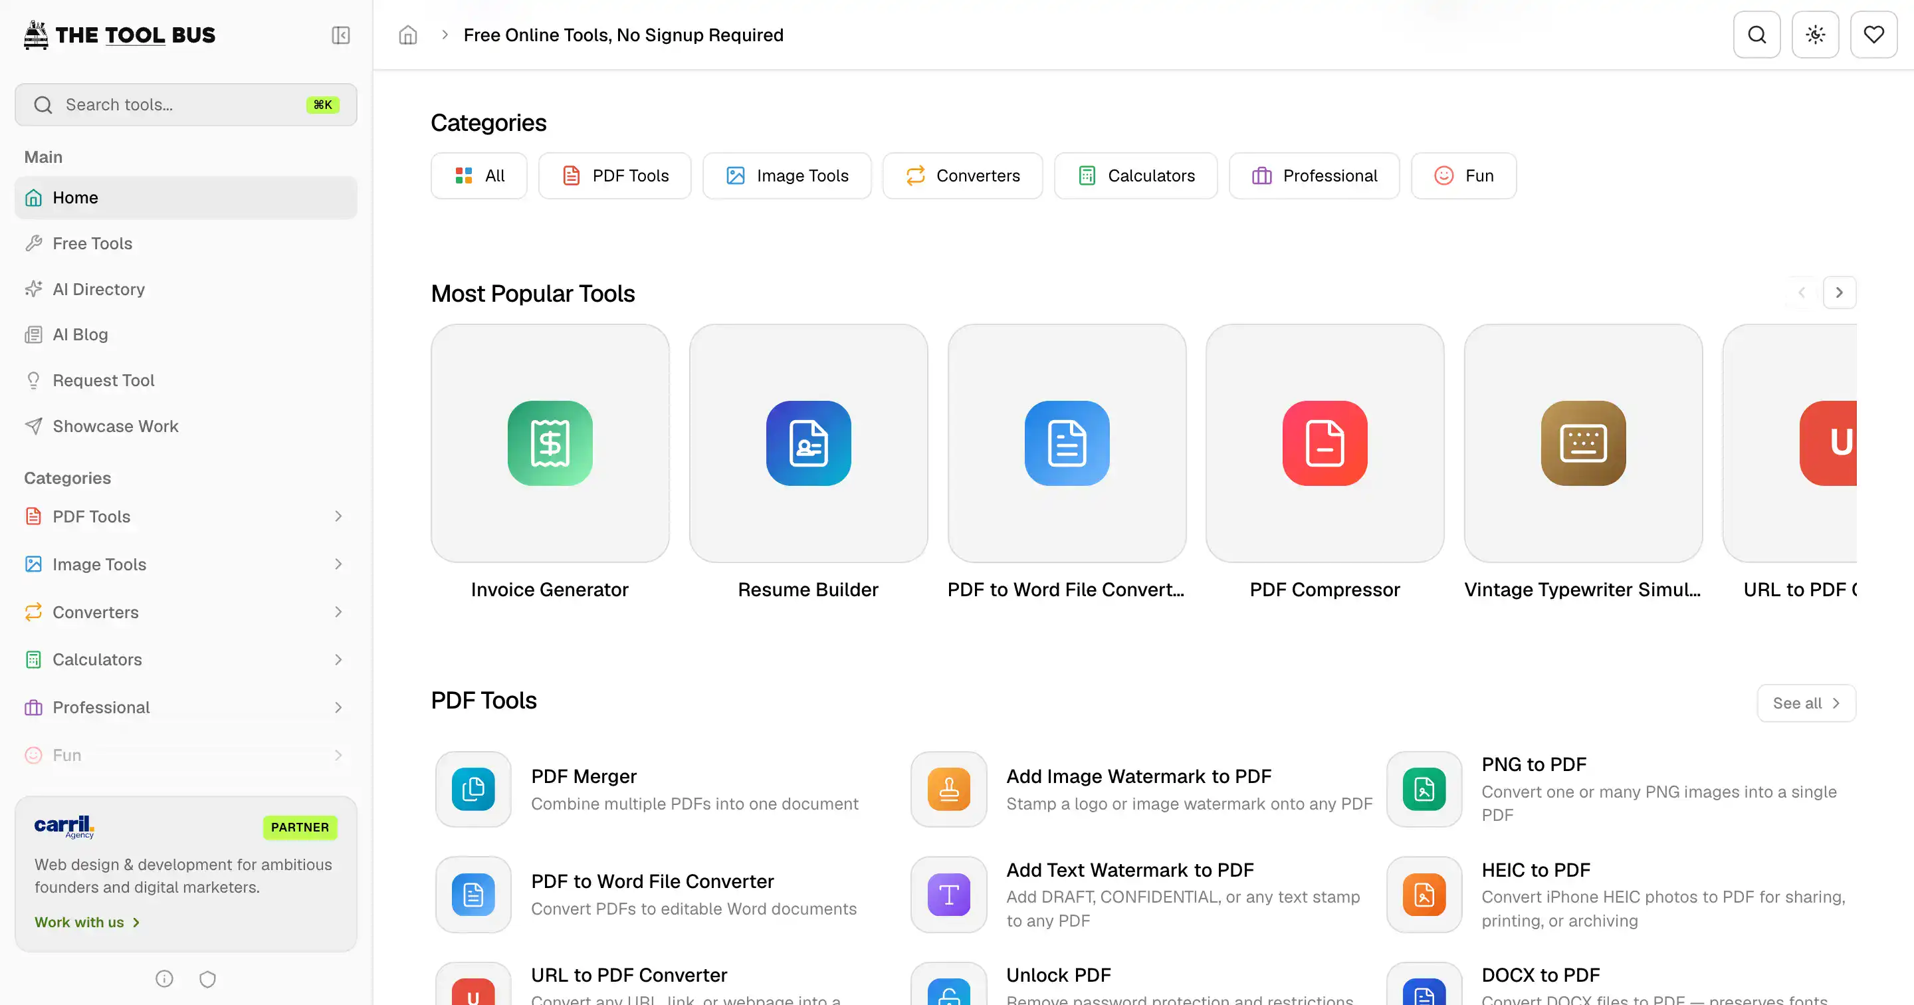Click PNG to PDF icon

coord(1424,789)
